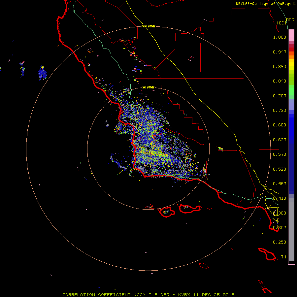Click the KVBX radar site center dot
Image resolution: width=297 pixels, height=297 pixels.
click(x=148, y=148)
